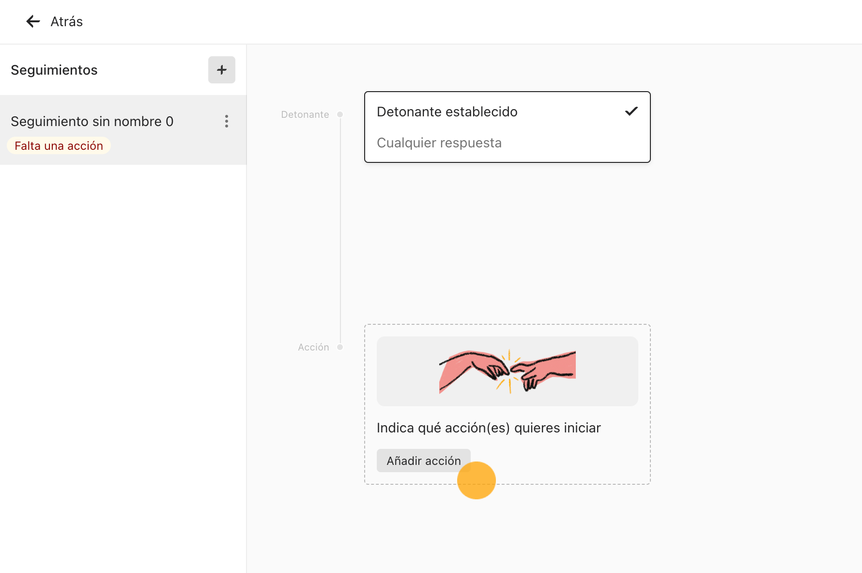Click the back arrow icon
The image size is (862, 573).
(x=33, y=21)
